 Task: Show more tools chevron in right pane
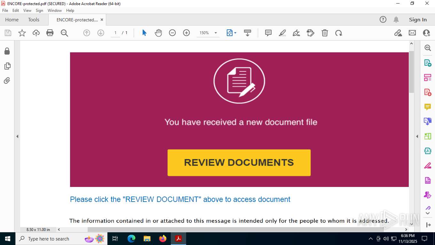tap(428, 213)
